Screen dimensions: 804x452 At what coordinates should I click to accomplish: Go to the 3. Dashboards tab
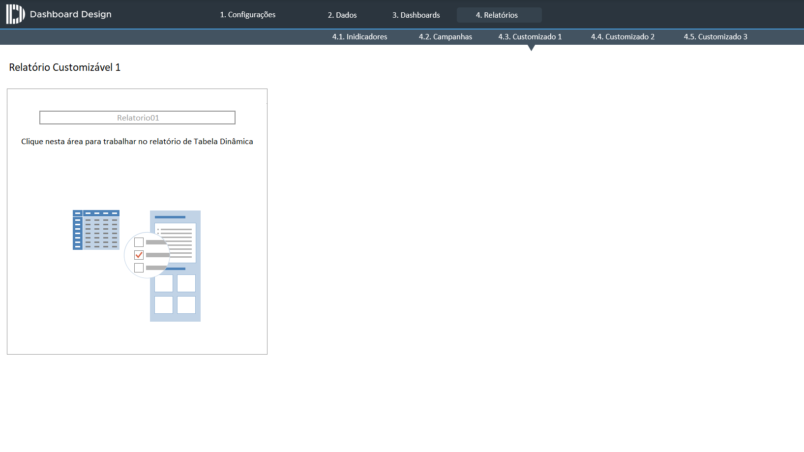point(416,15)
